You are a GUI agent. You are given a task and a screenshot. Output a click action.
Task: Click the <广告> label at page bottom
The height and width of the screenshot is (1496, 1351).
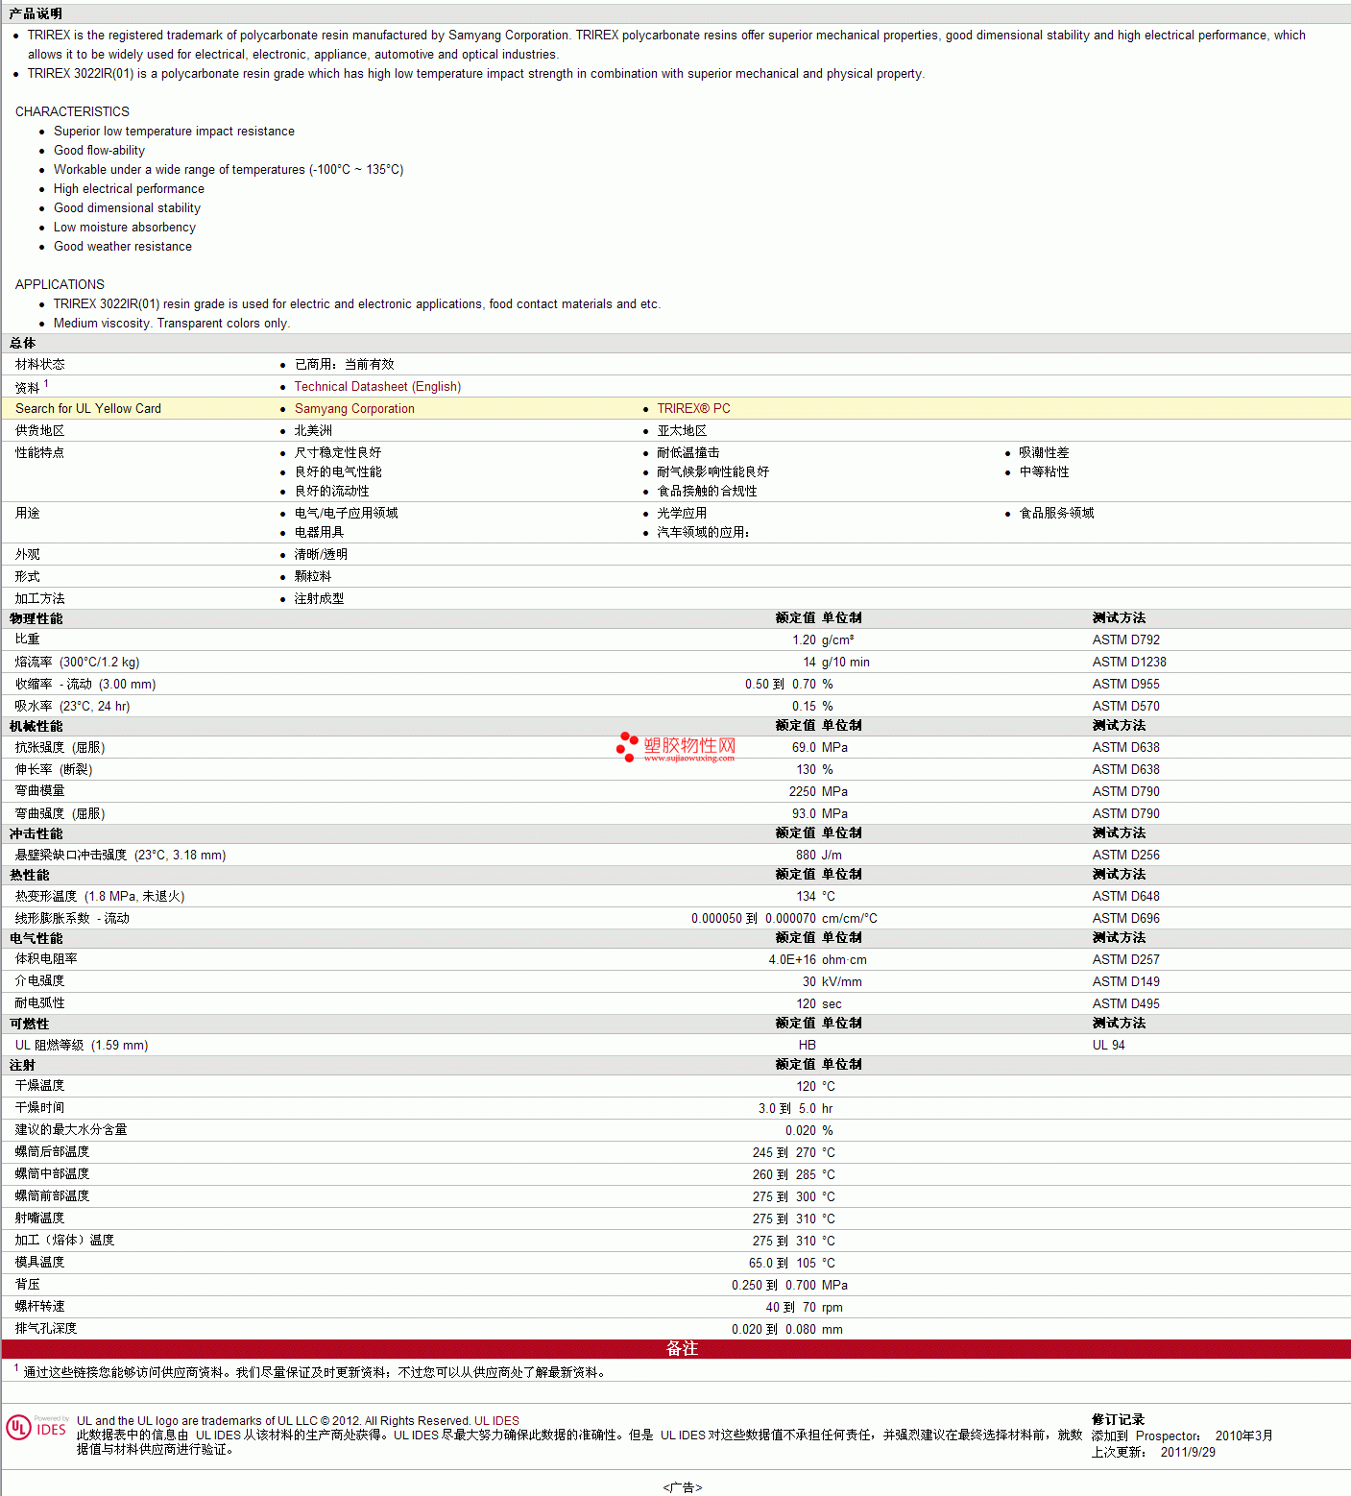click(682, 1487)
